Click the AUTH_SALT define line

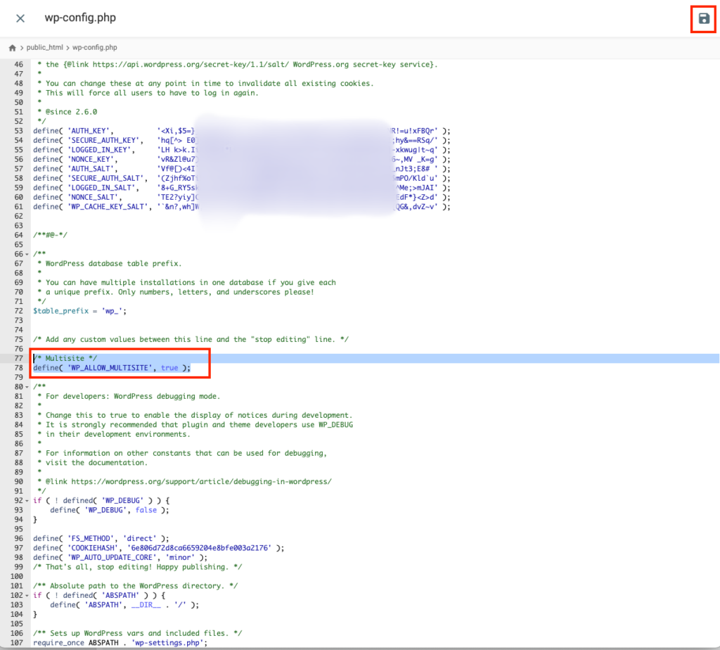(242, 169)
